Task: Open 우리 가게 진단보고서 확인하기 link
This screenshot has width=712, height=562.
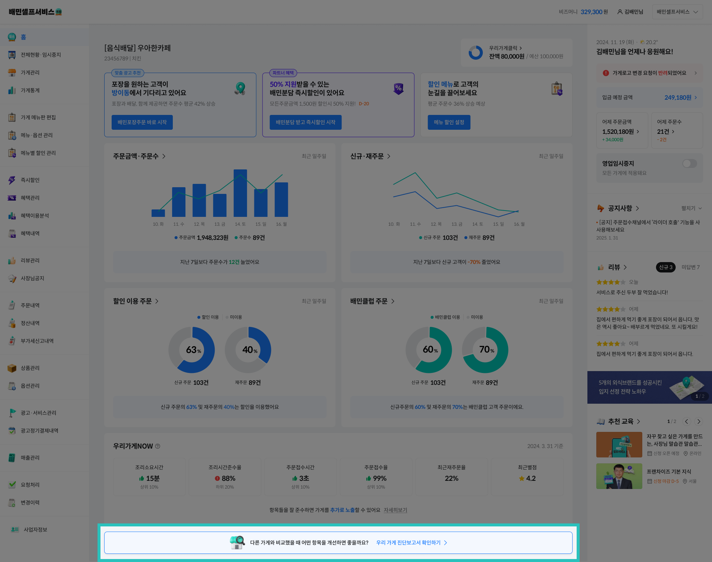Action: pyautogui.click(x=412, y=543)
